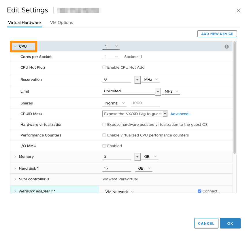Enable virtualized CPU performance counters
The height and width of the screenshot is (234, 247).
(104, 135)
